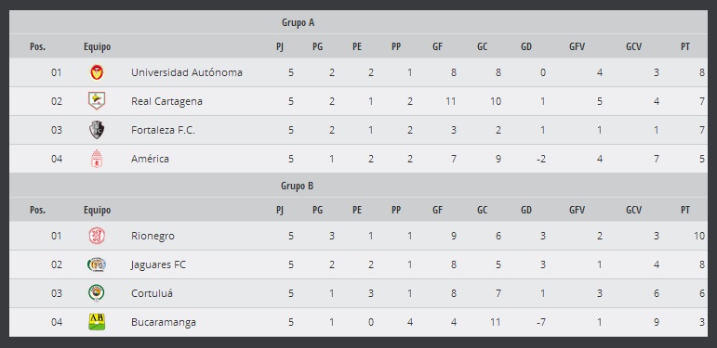Click the Cortuluá team crest

[97, 293]
